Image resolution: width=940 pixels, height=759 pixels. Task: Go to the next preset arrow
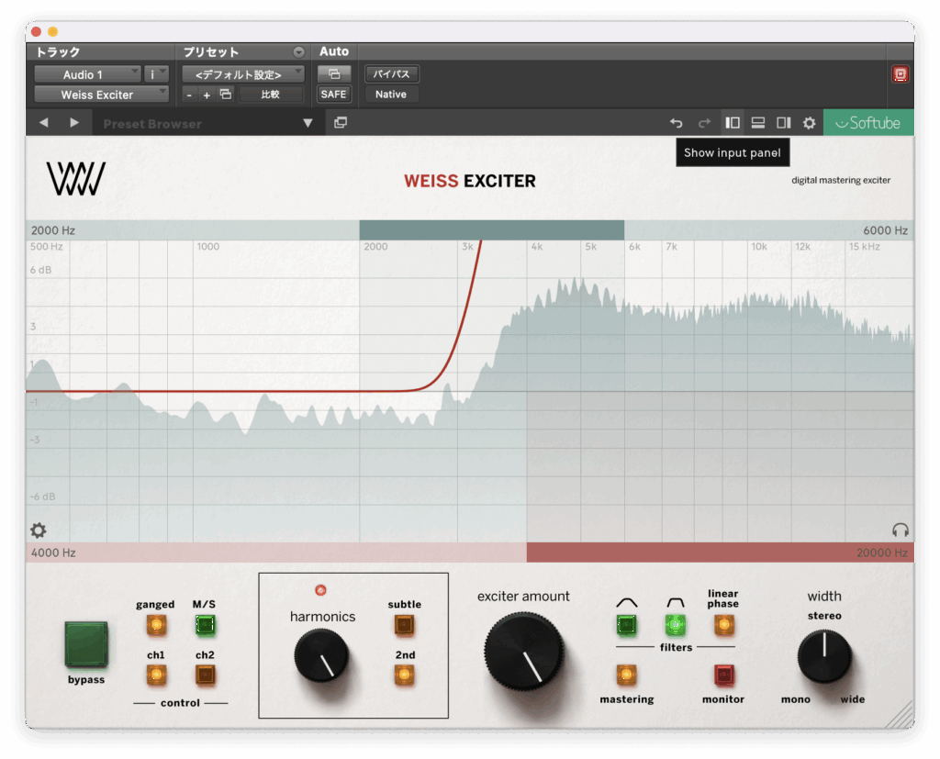click(74, 123)
